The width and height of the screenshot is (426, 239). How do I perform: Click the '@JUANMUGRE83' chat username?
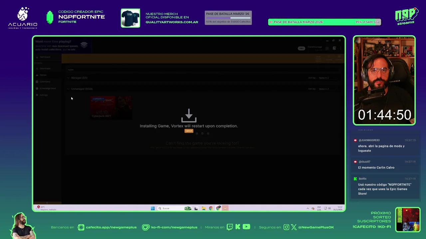click(369, 140)
